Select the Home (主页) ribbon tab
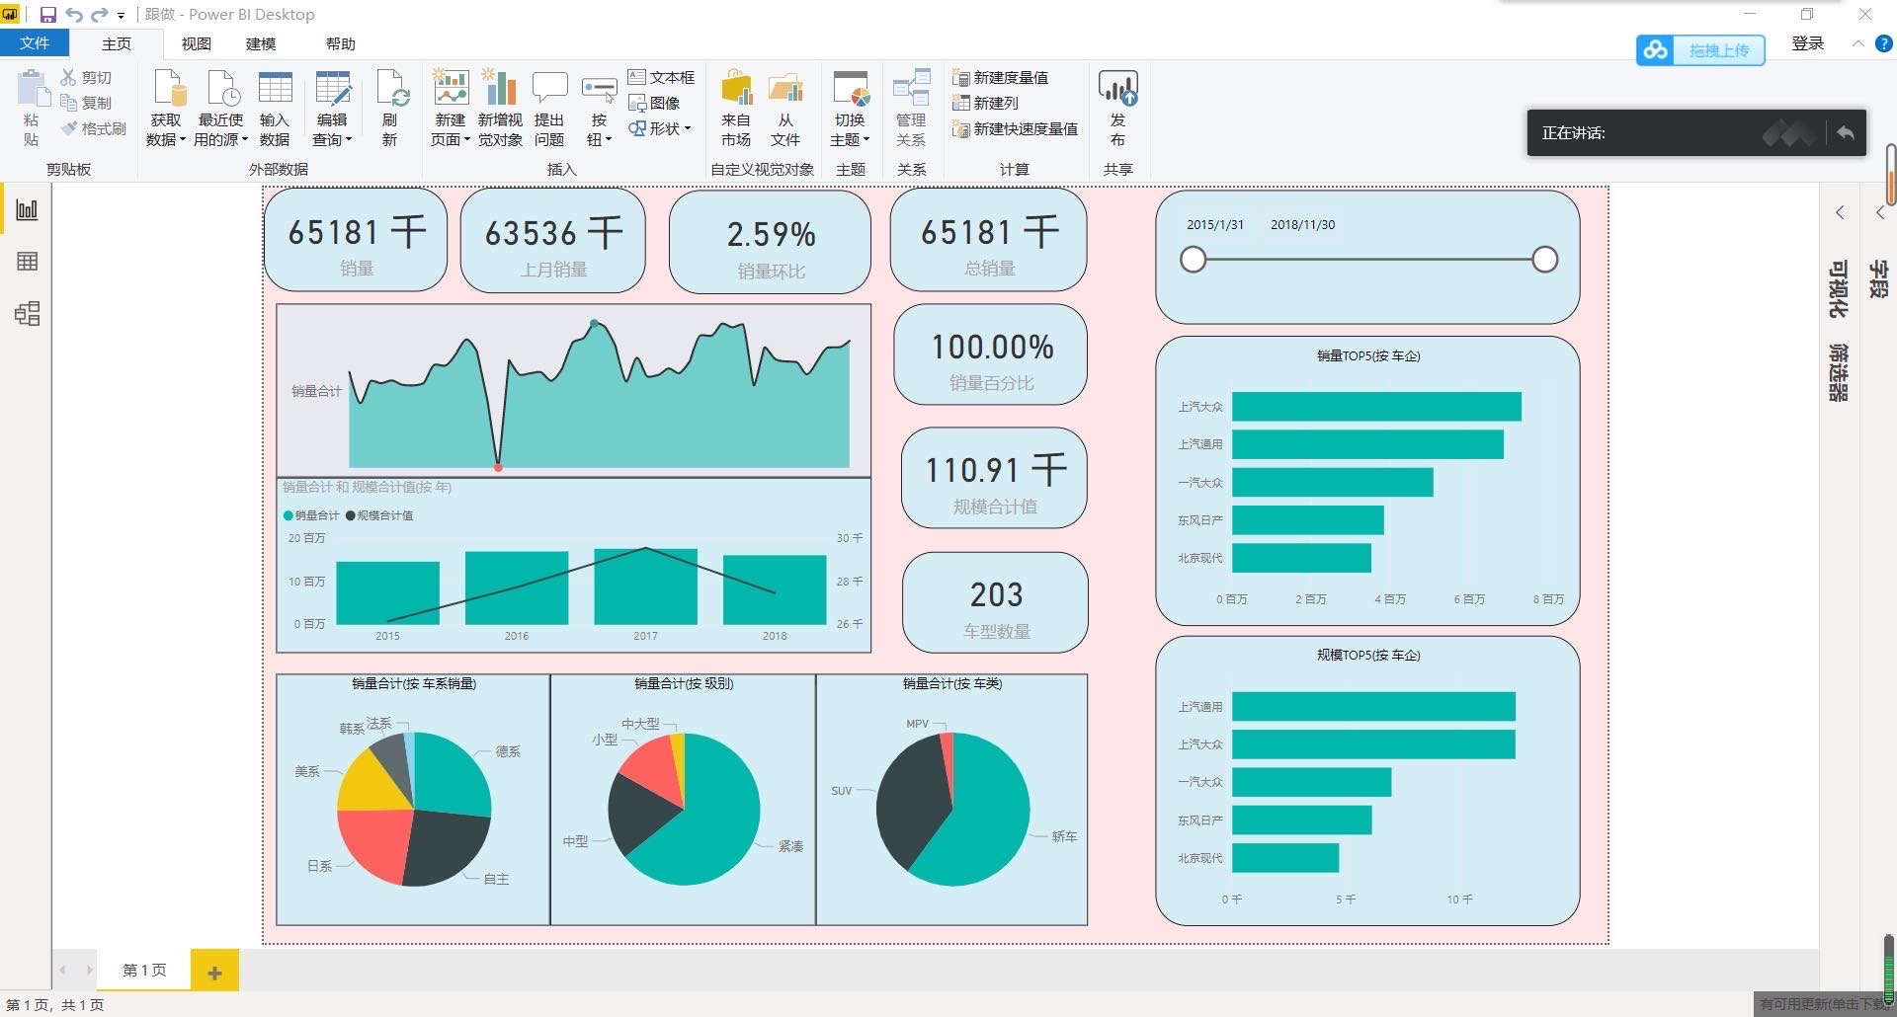 [x=116, y=43]
